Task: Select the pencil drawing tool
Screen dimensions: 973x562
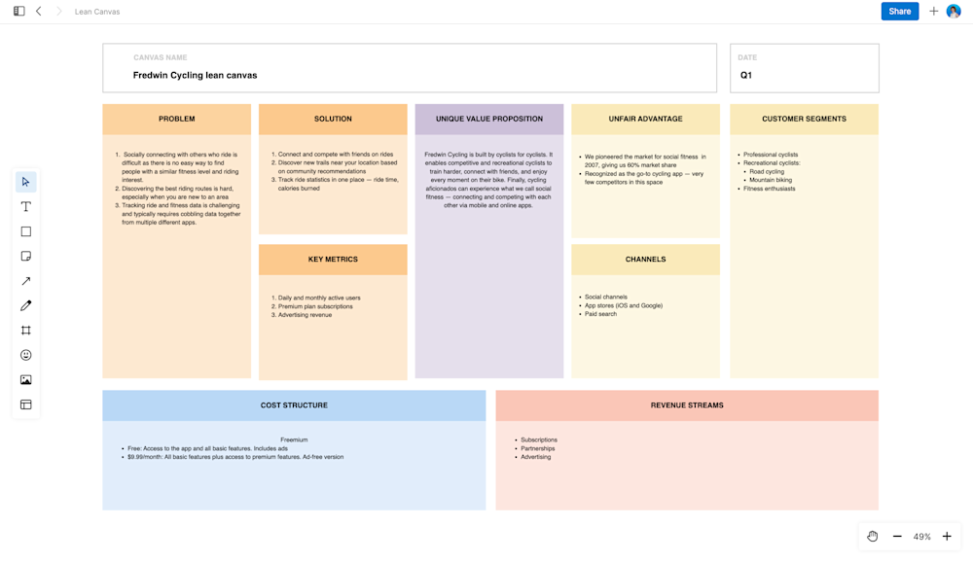Action: 25,305
